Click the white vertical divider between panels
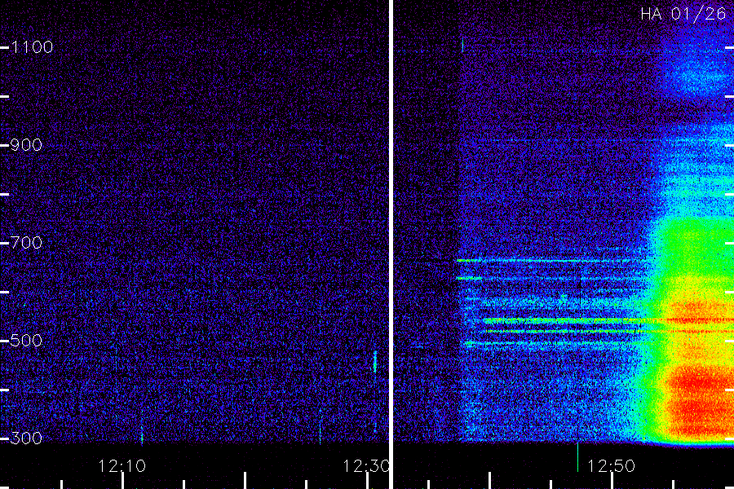Viewport: 734px width, 489px height. [x=391, y=244]
